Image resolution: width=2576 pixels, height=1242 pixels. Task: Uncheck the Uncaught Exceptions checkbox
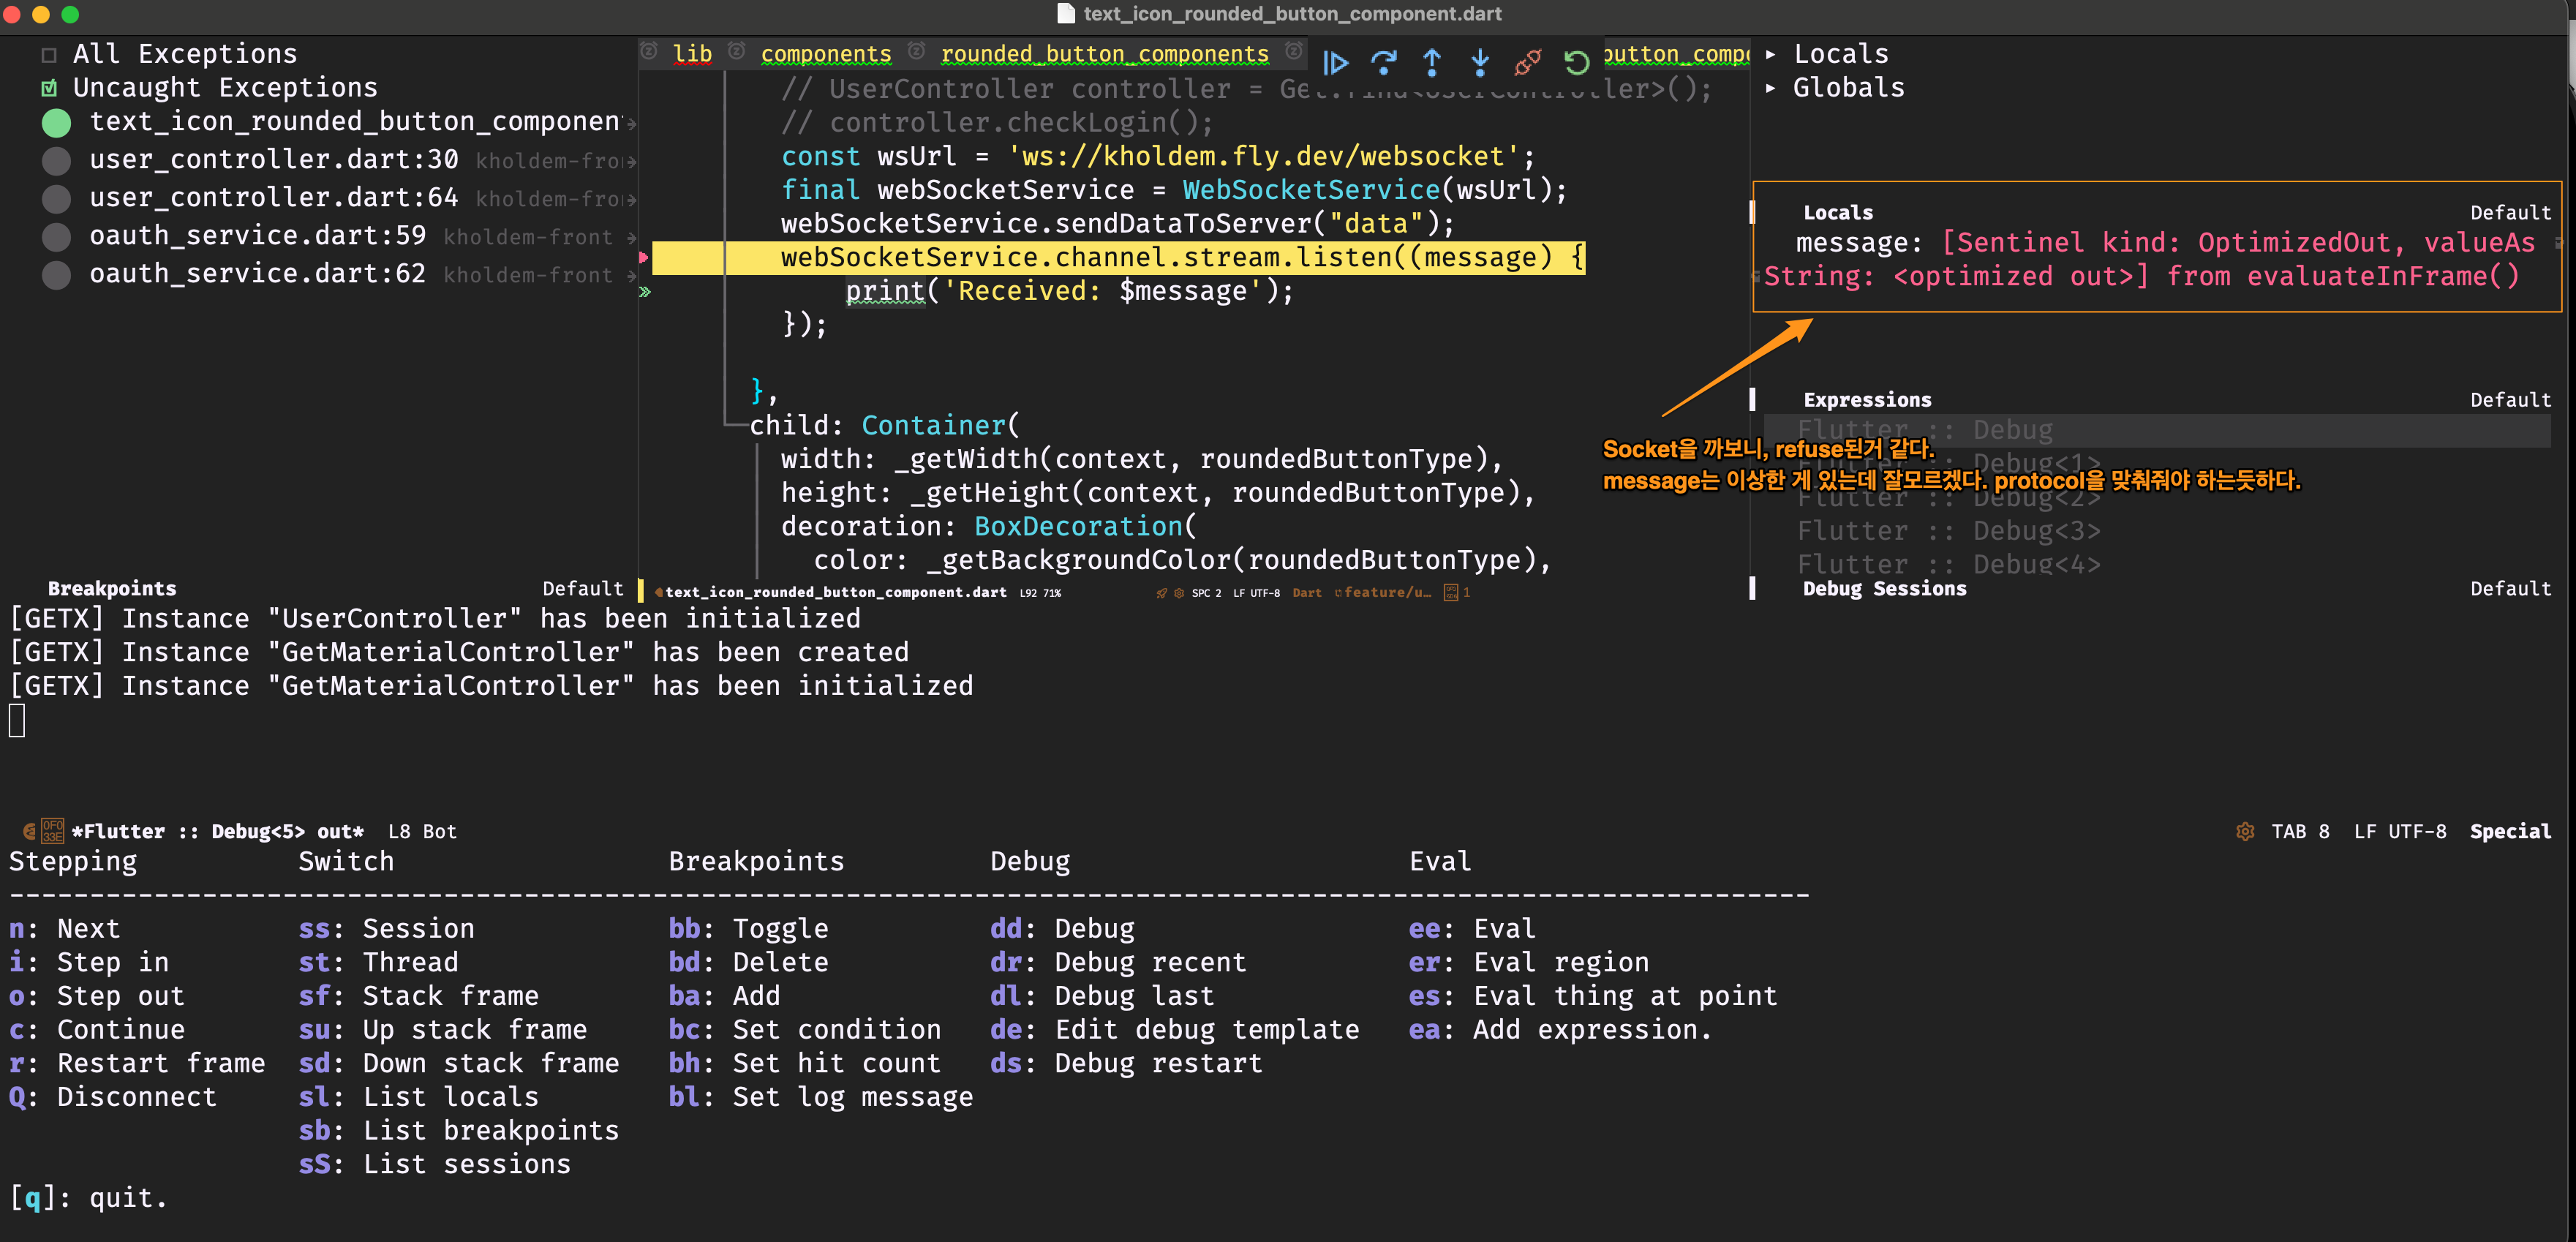(49, 88)
